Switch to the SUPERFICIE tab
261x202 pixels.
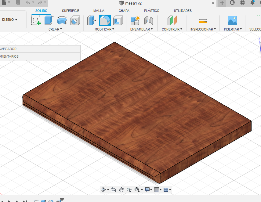pyautogui.click(x=71, y=11)
